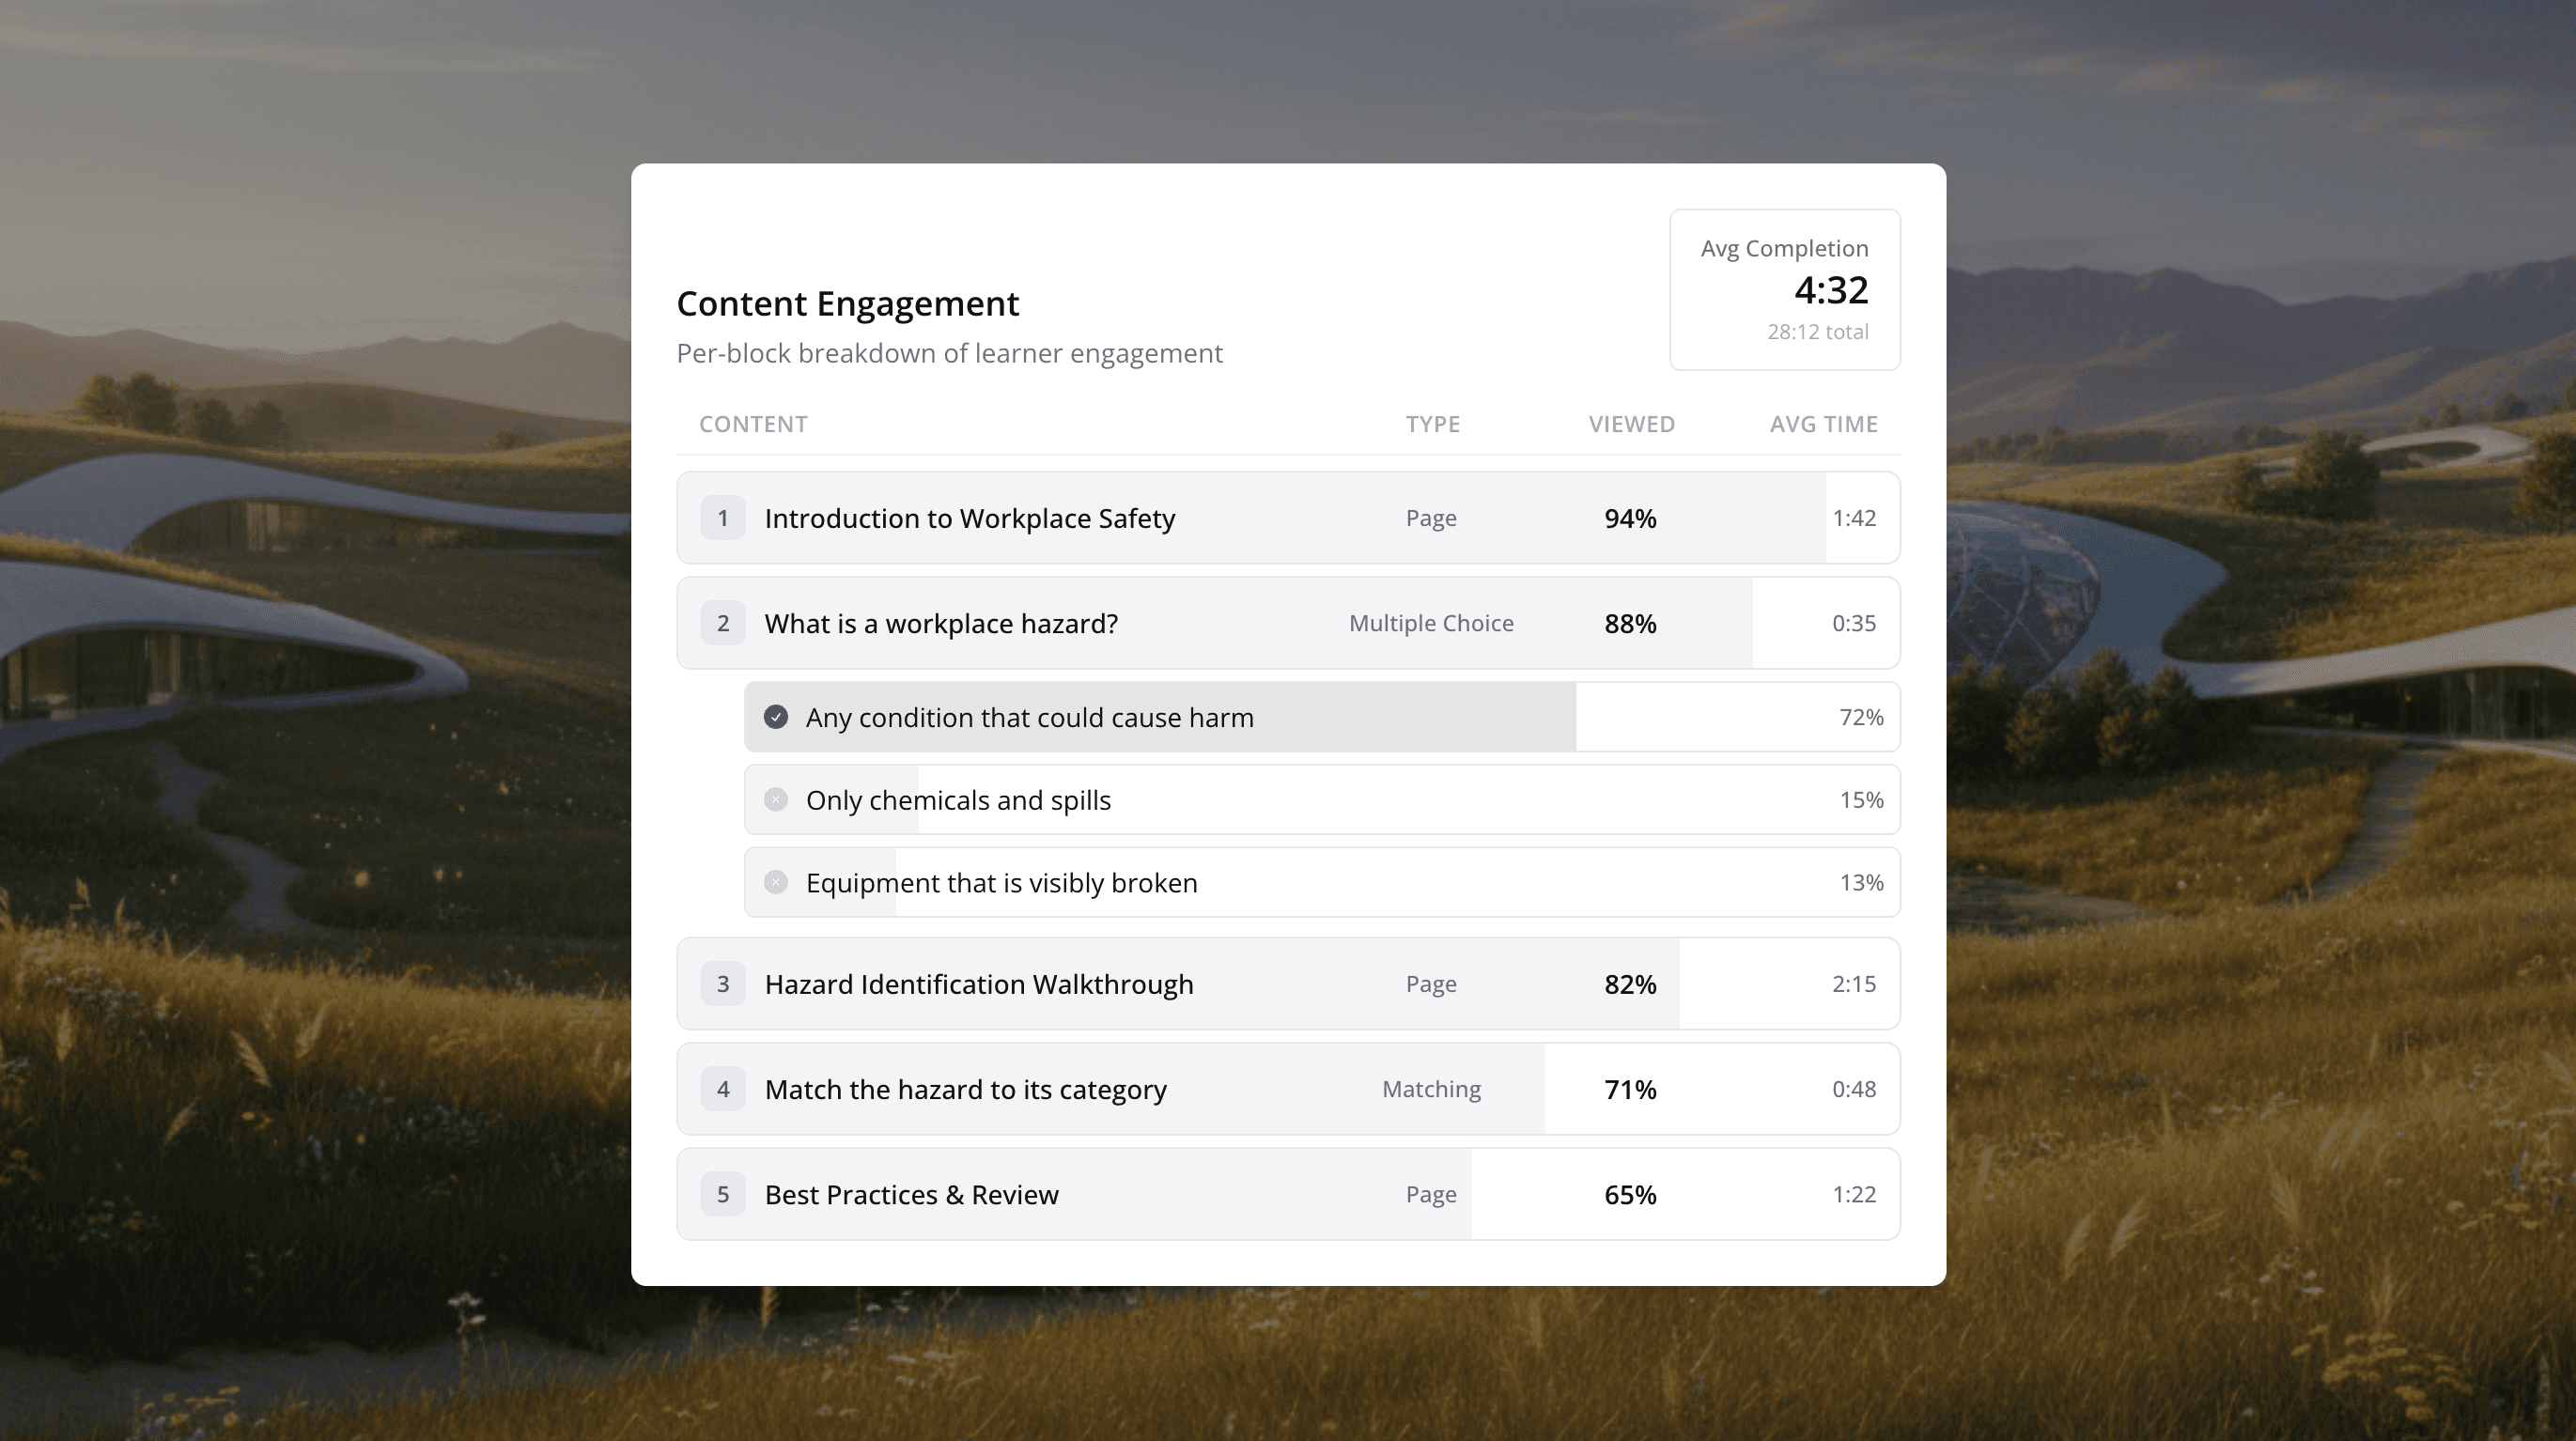Select the answer 'Equipment that is visibly broken'
2576x1441 pixels.
tap(1001, 882)
